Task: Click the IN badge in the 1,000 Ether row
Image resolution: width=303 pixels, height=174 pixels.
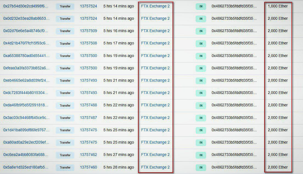Action: pos(201,6)
